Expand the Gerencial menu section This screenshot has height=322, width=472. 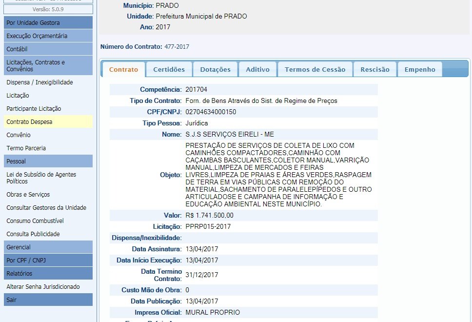tap(48, 247)
